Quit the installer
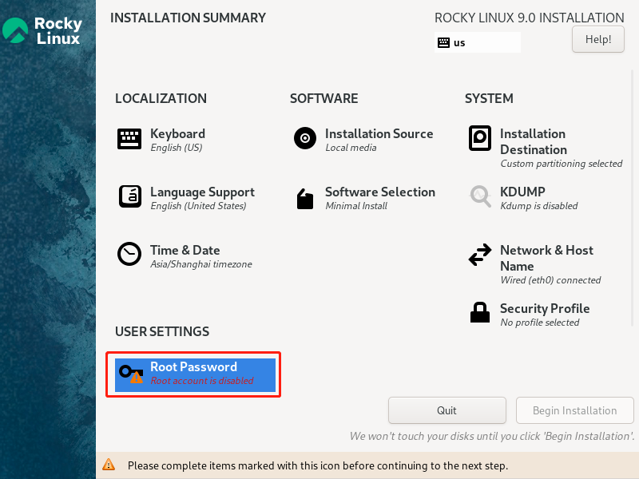 tap(447, 410)
